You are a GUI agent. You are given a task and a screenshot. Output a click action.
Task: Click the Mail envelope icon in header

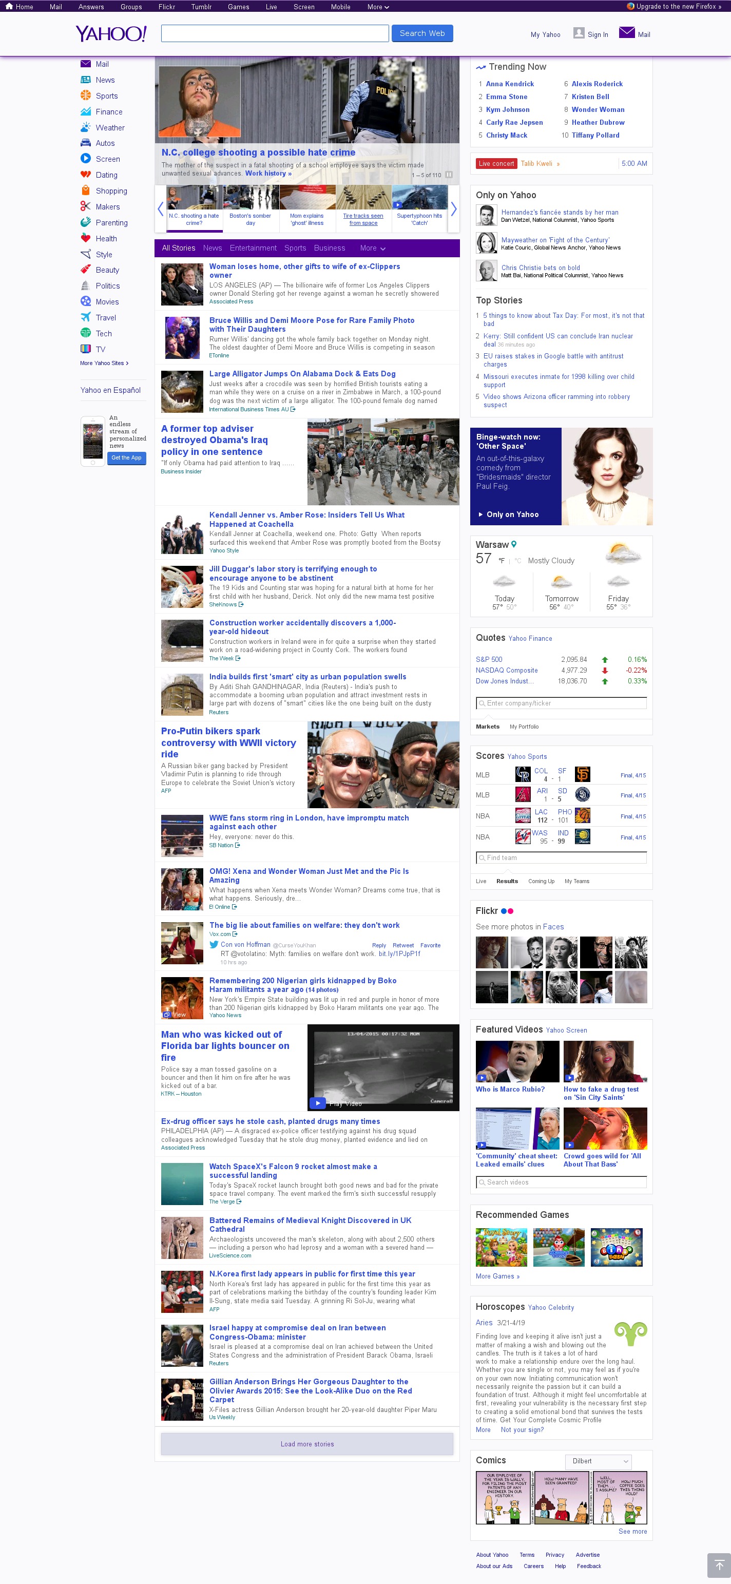pyautogui.click(x=626, y=32)
